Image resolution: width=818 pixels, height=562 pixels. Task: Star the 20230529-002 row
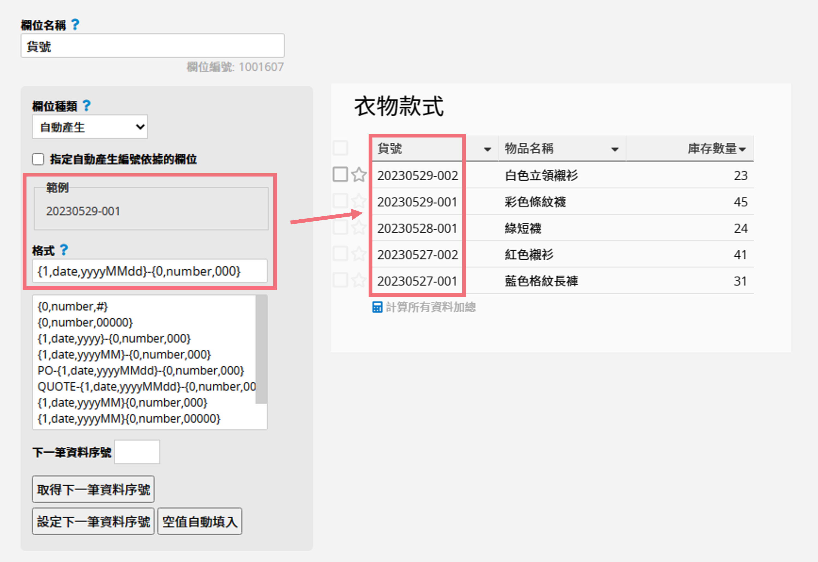coord(359,175)
